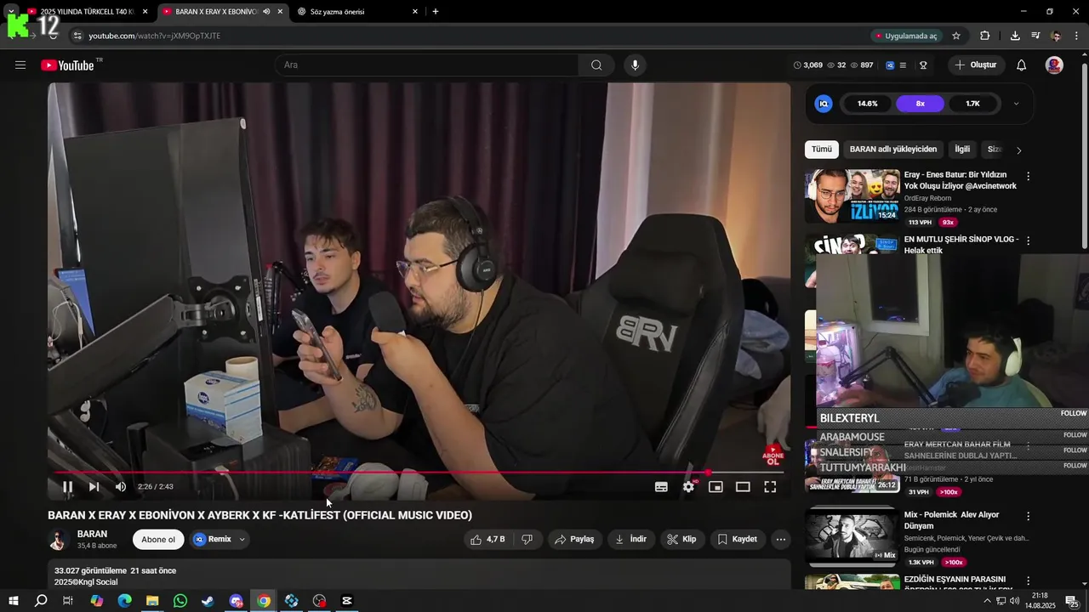Viewport: 1089px width, 612px height.
Task: Mute the BARAN X ERAY tab audio icon
Action: click(x=266, y=12)
